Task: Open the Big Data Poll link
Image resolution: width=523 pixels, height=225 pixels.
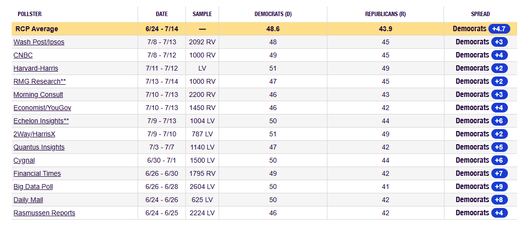Action: click(33, 187)
